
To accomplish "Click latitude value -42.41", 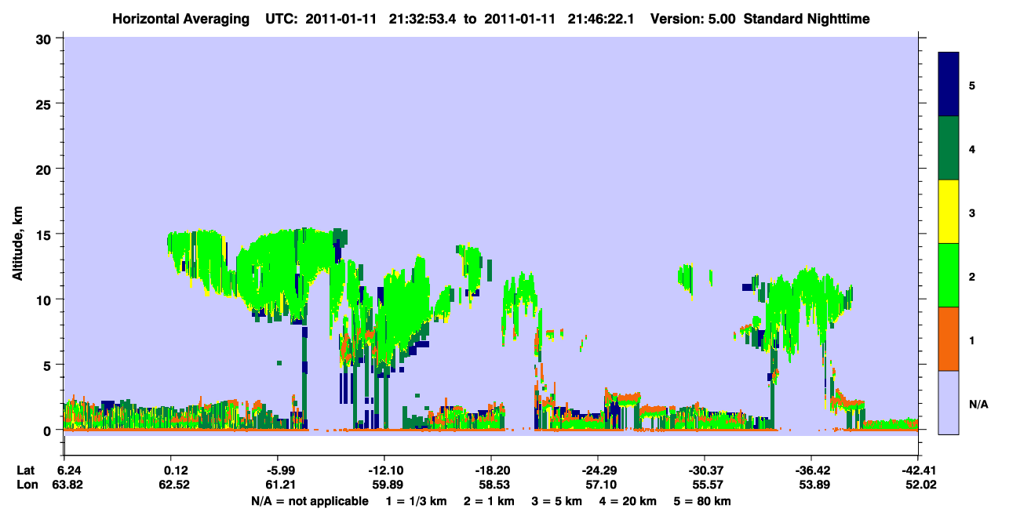I will (917, 470).
